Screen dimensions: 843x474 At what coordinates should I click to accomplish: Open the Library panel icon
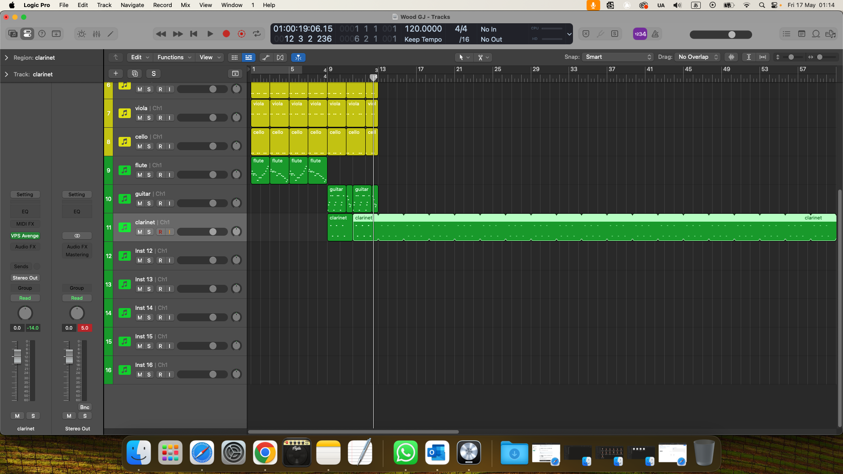pos(13,34)
